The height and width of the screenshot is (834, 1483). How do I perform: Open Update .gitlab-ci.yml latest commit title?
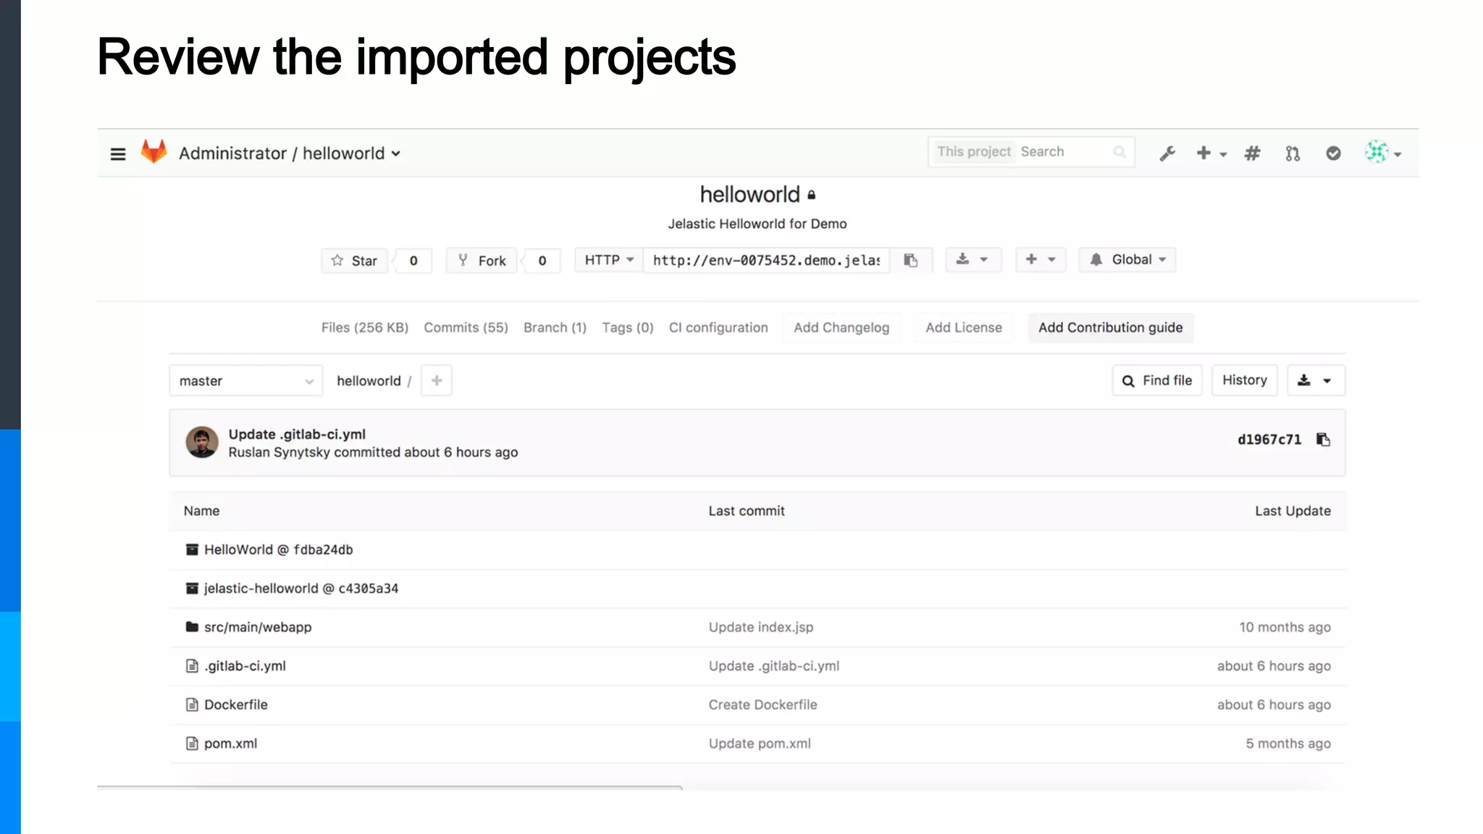tap(297, 434)
